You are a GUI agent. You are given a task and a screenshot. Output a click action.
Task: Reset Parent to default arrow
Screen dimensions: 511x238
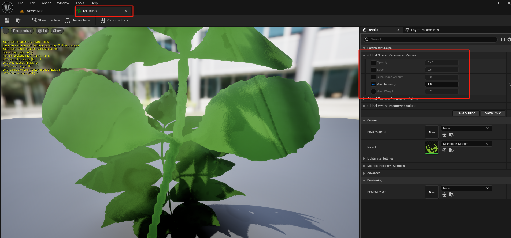[509, 147]
